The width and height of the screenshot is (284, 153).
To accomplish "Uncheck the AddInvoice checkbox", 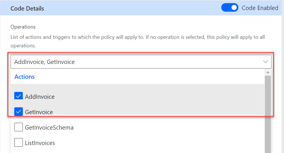I will click(x=19, y=96).
